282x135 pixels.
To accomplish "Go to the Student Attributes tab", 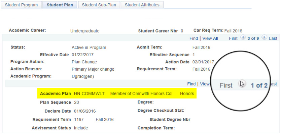I will tap(142, 5).
